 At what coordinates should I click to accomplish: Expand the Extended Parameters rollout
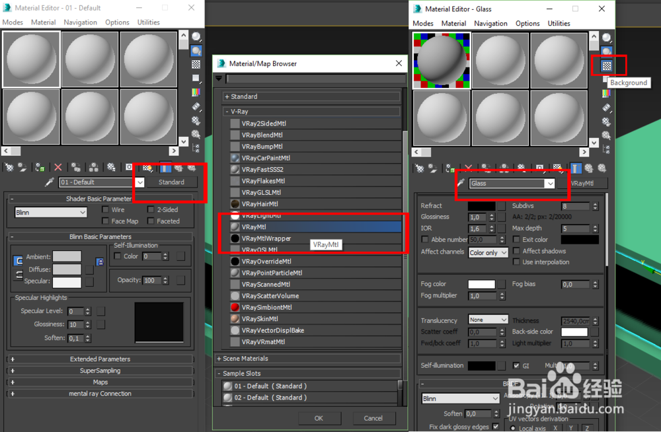coord(100,359)
